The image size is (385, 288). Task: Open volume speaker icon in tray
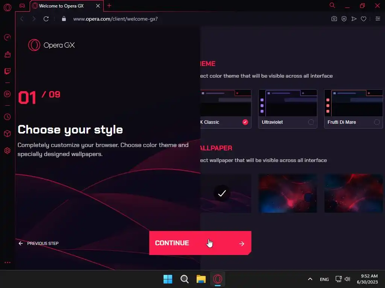tap(347, 279)
